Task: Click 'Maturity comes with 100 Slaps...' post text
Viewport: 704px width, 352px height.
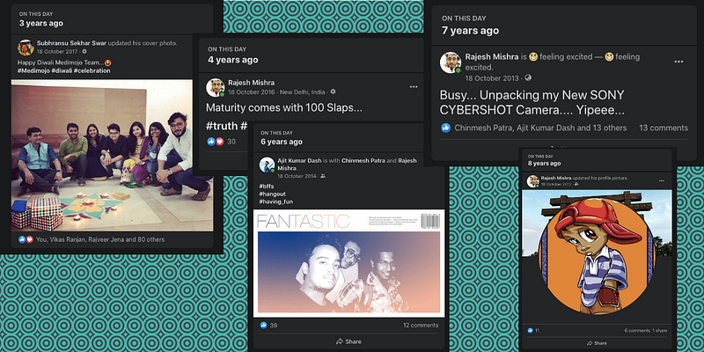Action: point(284,107)
